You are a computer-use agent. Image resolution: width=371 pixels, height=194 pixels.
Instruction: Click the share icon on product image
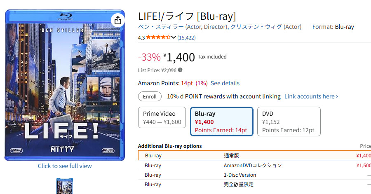pyautogui.click(x=117, y=20)
